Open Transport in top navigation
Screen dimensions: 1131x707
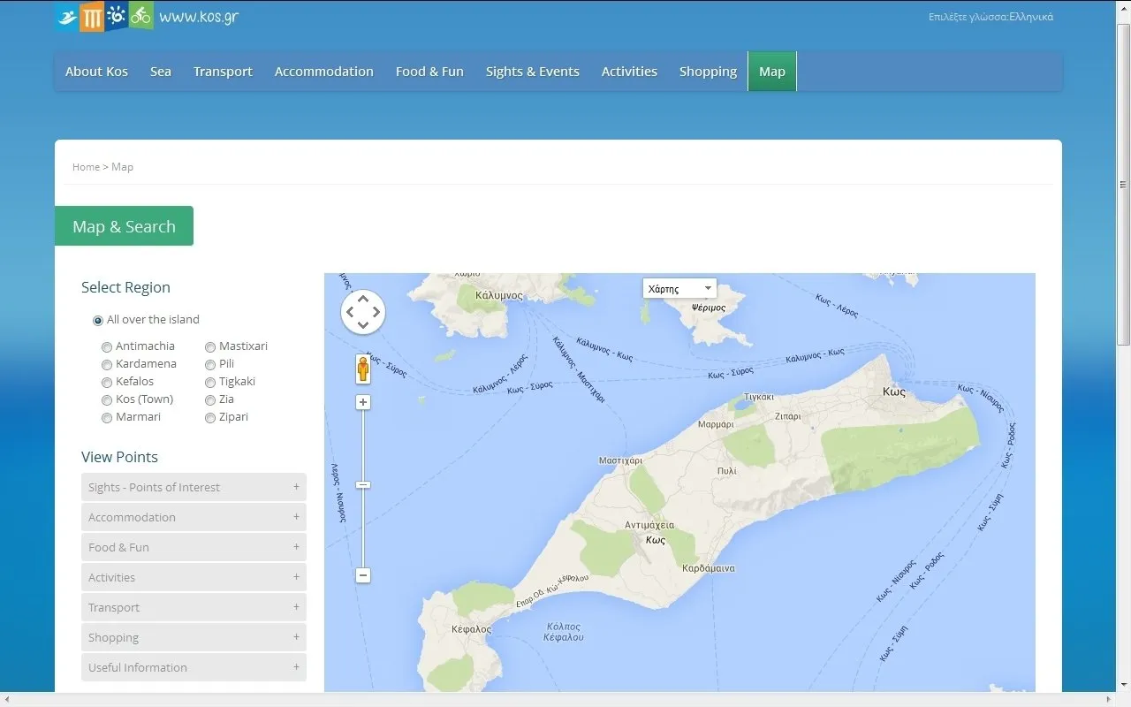[223, 72]
